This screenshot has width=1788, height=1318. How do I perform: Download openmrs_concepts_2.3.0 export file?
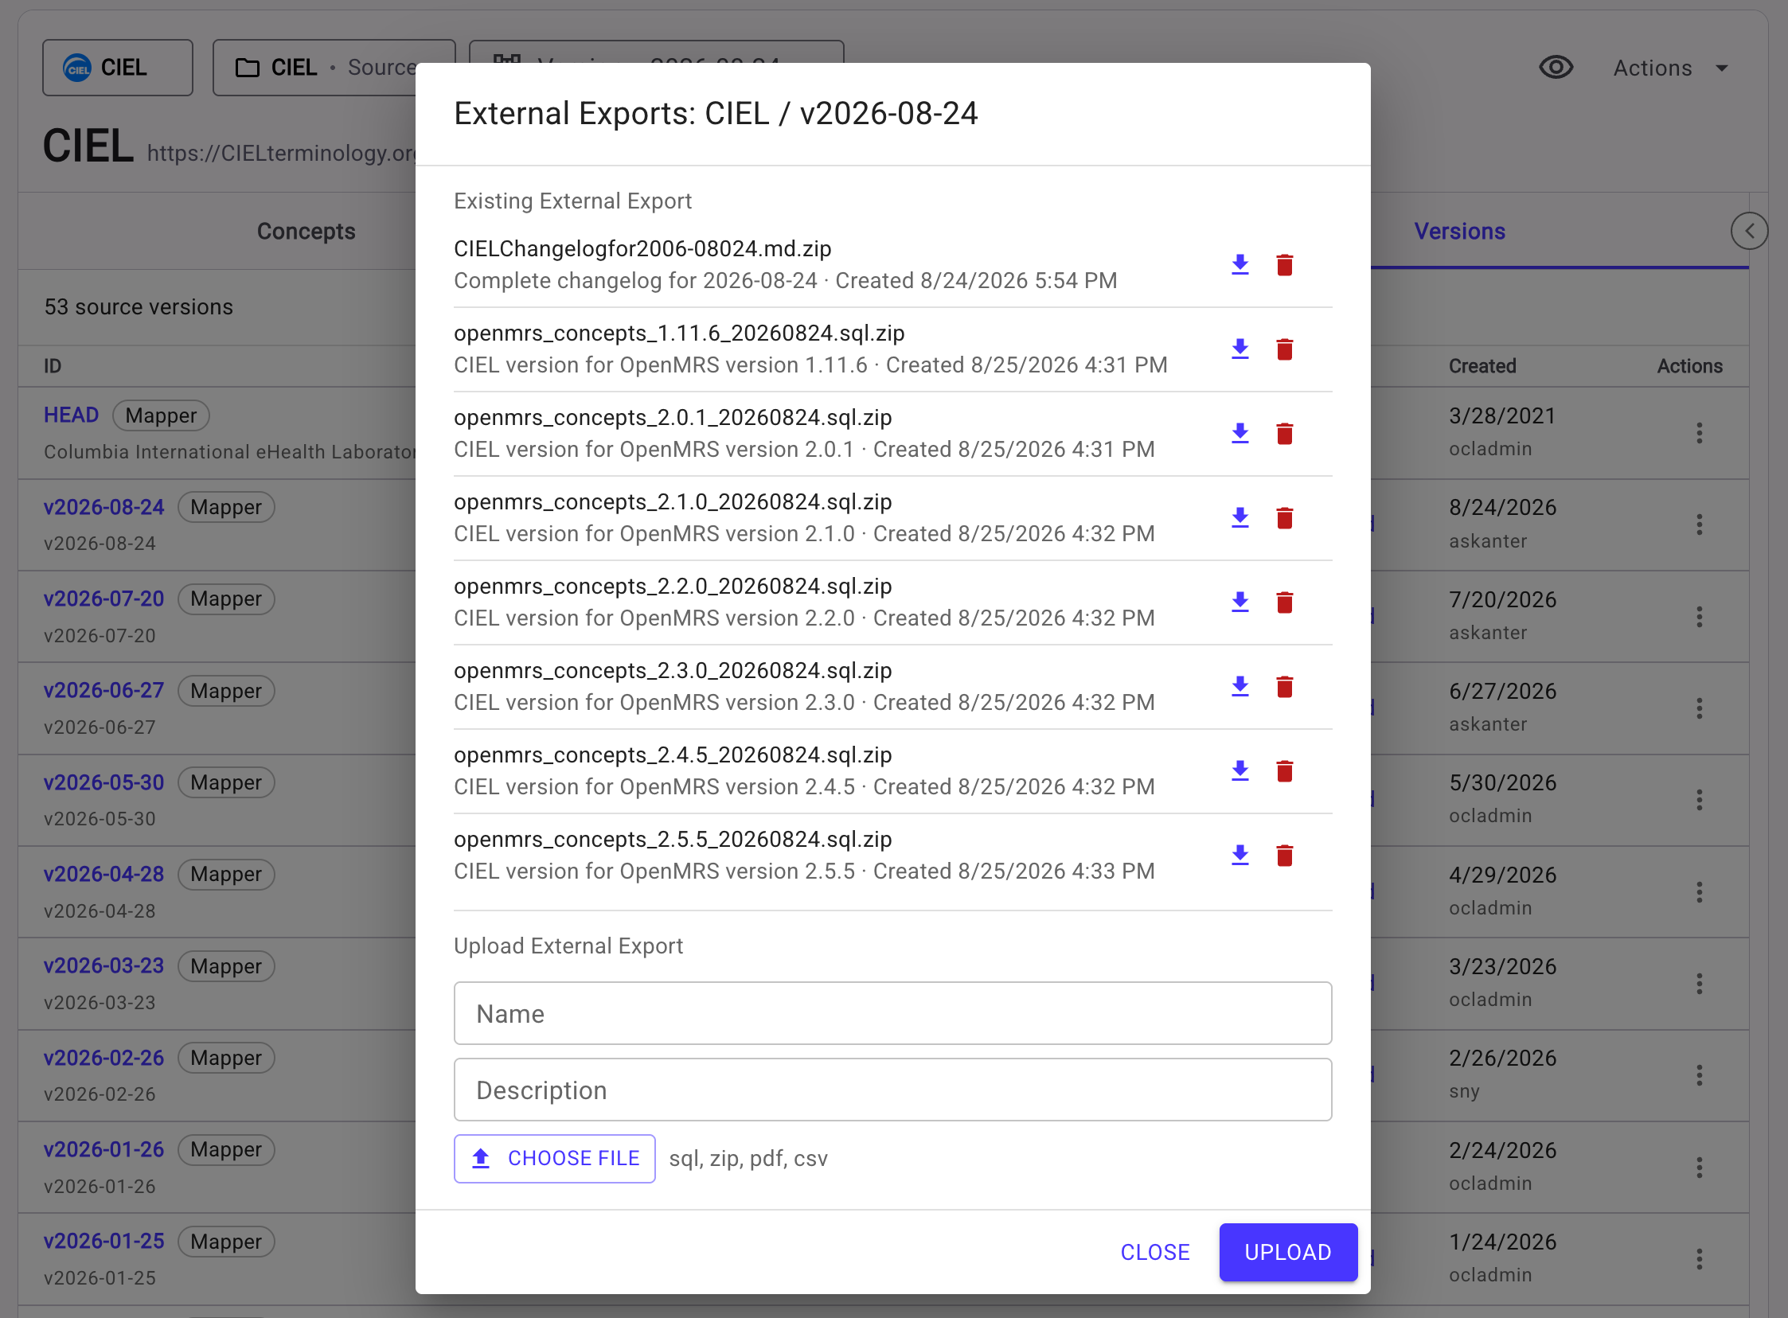(1239, 686)
